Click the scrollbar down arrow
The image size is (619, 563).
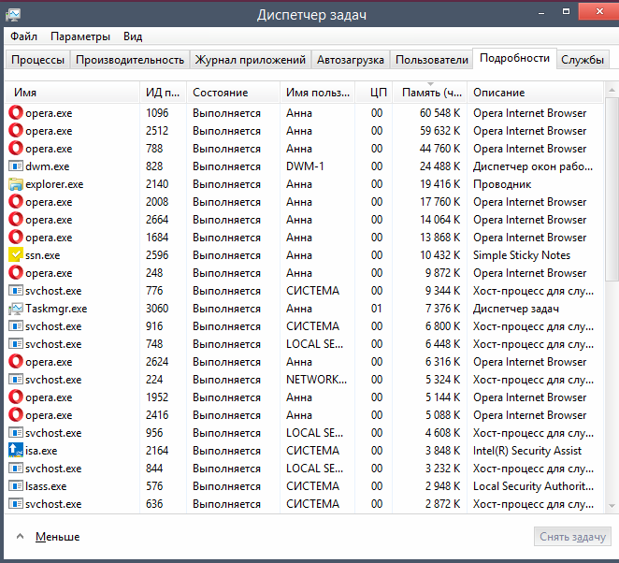[x=612, y=506]
